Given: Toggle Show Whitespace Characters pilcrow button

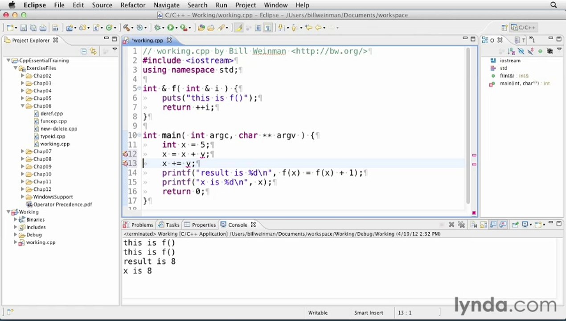Looking at the screenshot, I should click(x=267, y=28).
